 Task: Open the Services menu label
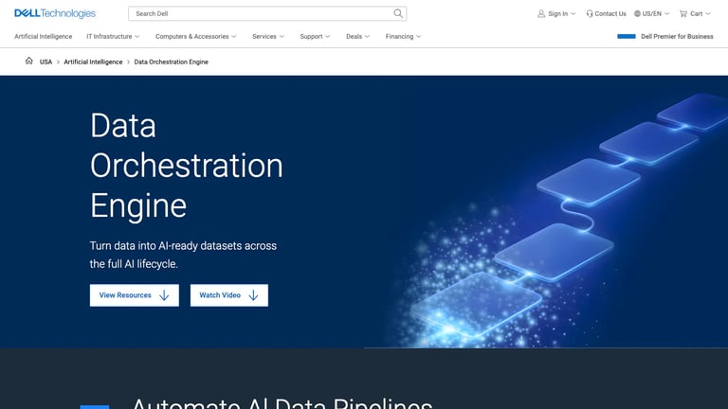coord(264,36)
